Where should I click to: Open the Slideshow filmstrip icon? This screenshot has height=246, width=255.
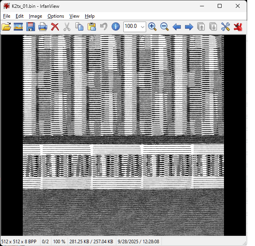pos(18,27)
